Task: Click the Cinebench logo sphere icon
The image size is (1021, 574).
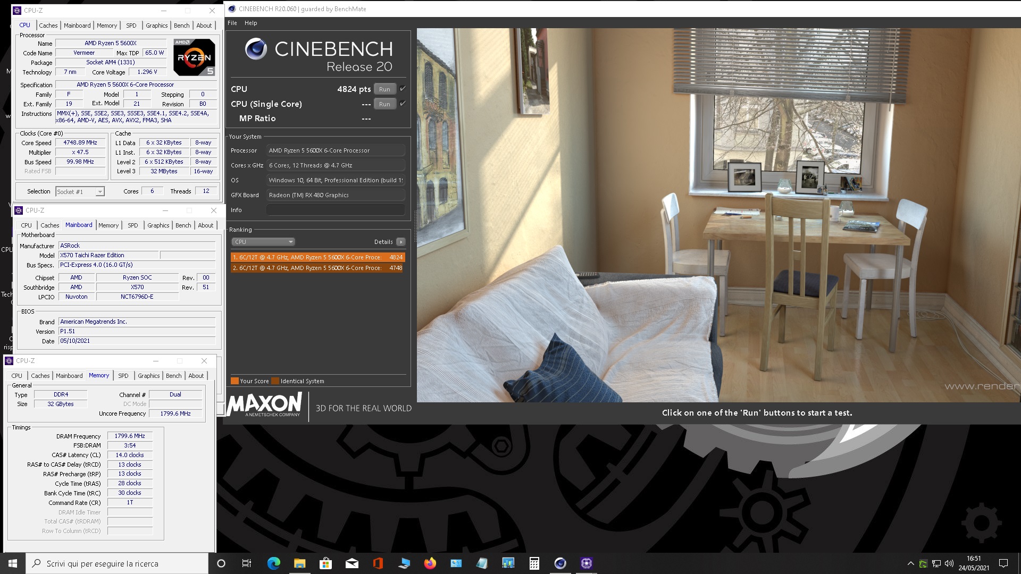Action: 256,49
